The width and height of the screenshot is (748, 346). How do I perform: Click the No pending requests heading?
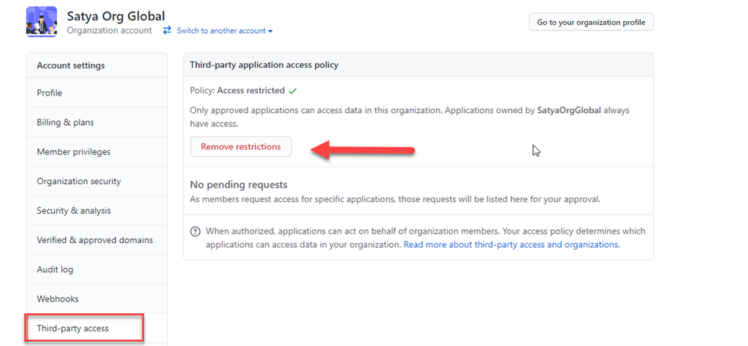point(239,185)
